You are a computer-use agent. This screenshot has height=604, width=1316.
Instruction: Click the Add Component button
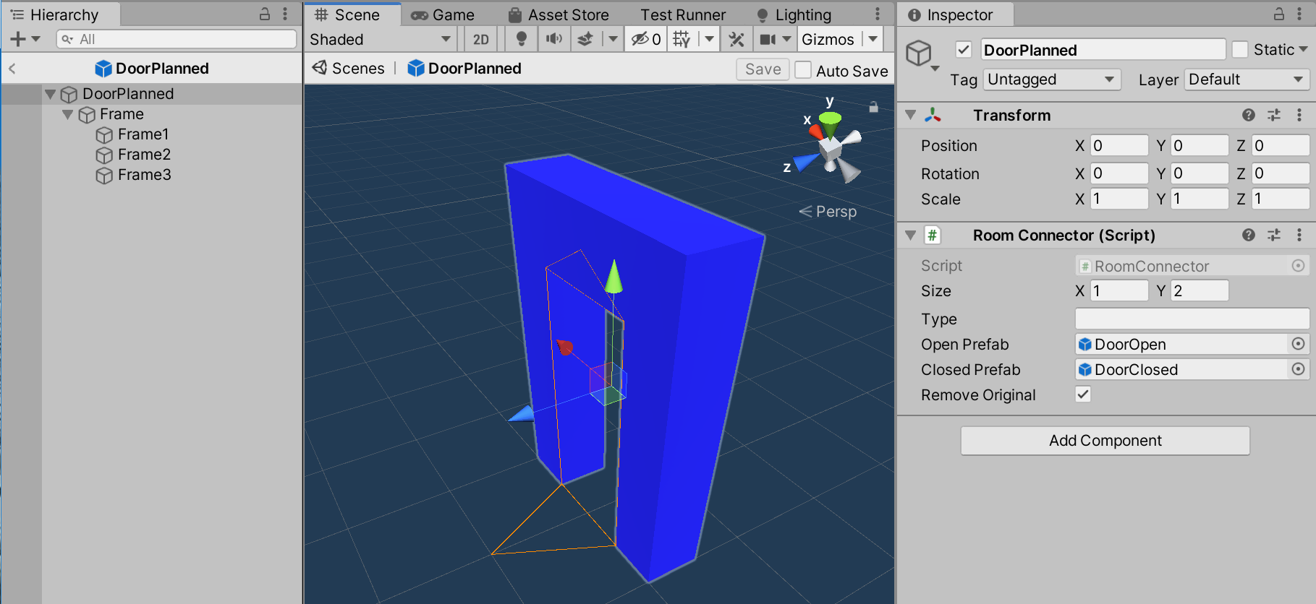tap(1105, 441)
